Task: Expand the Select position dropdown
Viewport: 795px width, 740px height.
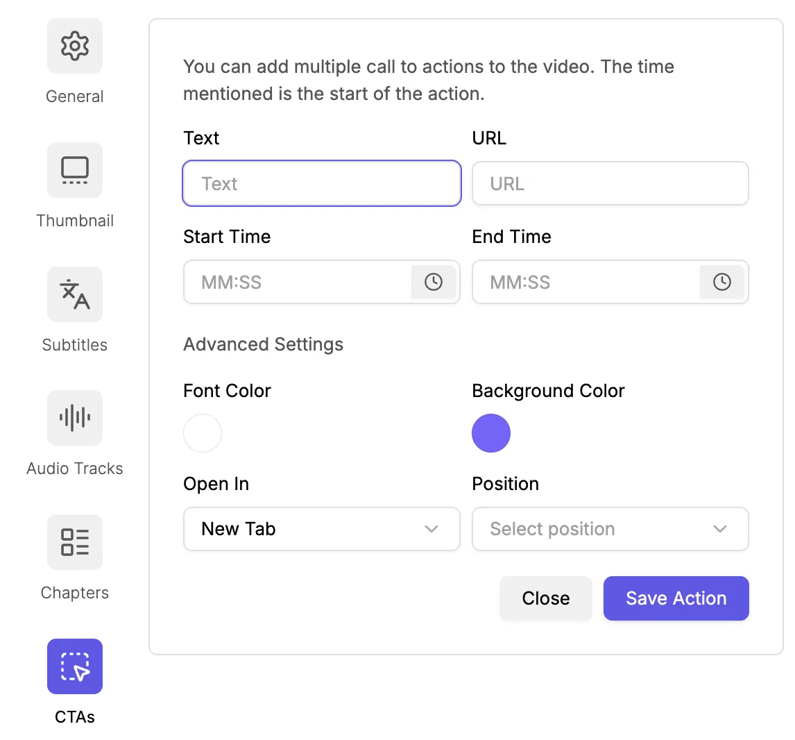Action: [610, 529]
